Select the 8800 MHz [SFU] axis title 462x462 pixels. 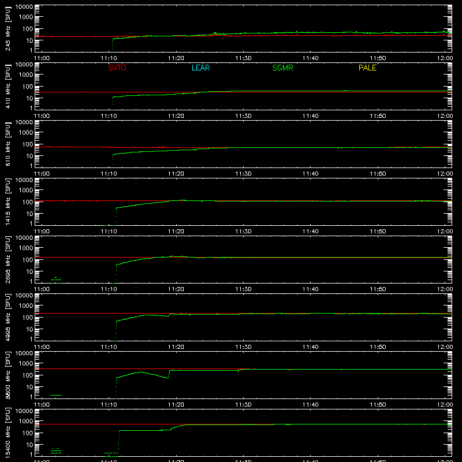8,375
